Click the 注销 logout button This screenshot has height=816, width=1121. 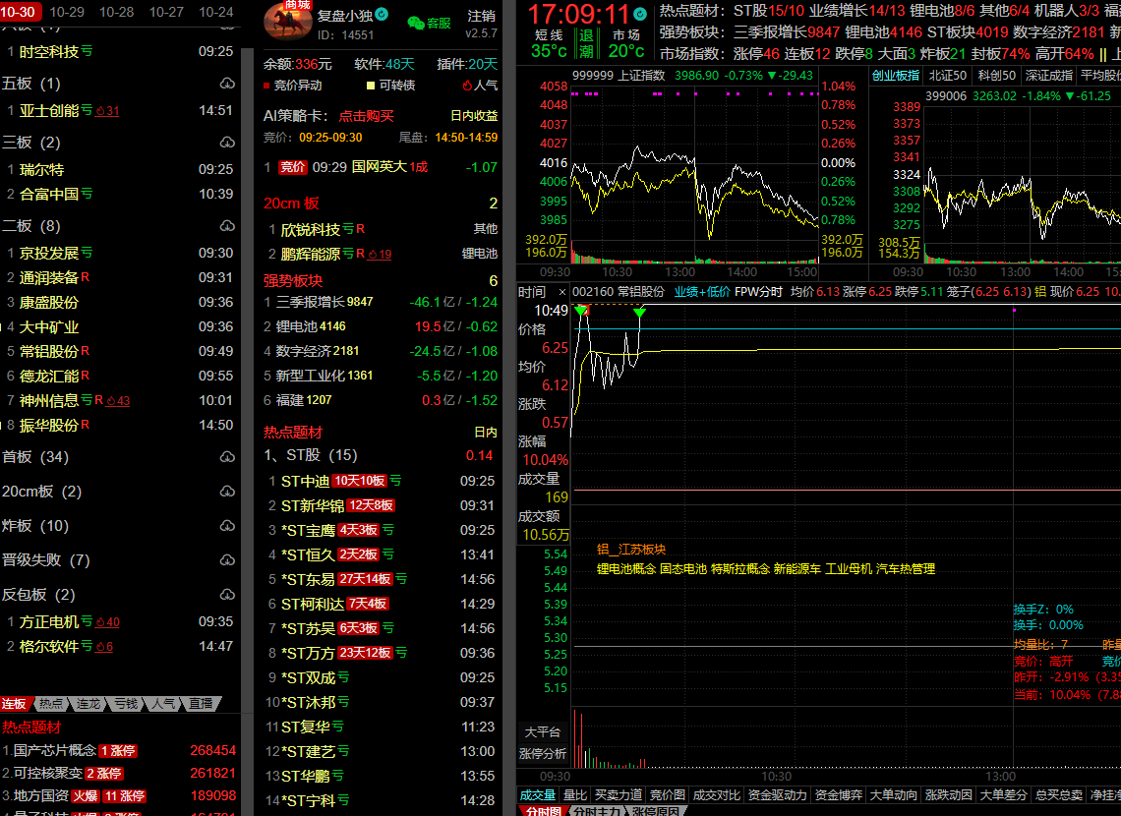coord(481,16)
